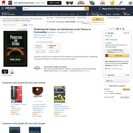Image resolution: width=133 pixels, height=133 pixels.
Task: Select the Buy New radio button
Action: coord(106,33)
